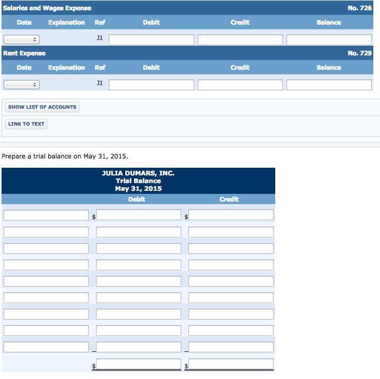Focus fourth trial balance row debit field
This screenshot has width=380, height=379.
point(139,265)
